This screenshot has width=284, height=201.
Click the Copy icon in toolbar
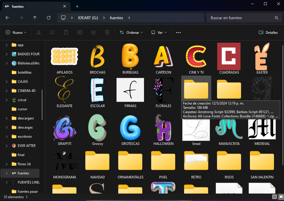pyautogui.click(x=52, y=33)
